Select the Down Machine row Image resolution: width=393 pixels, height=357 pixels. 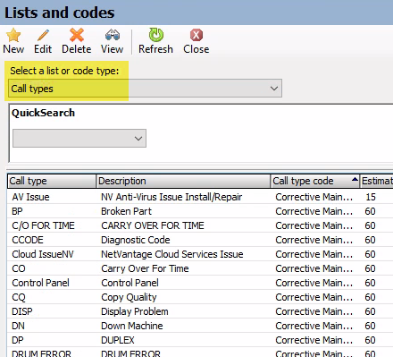(x=200, y=326)
